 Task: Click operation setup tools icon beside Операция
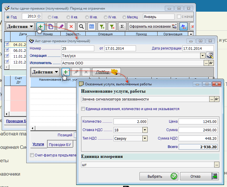click(x=210, y=56)
